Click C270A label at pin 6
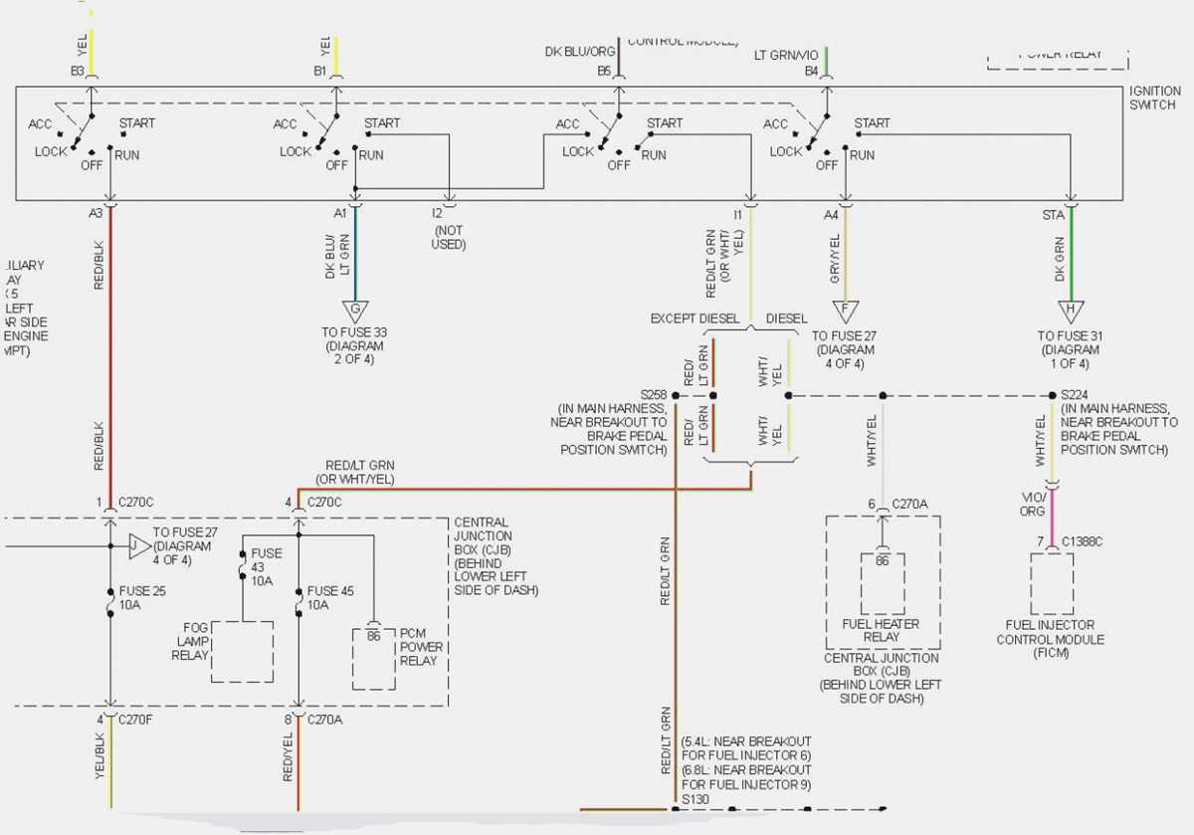 (x=909, y=504)
